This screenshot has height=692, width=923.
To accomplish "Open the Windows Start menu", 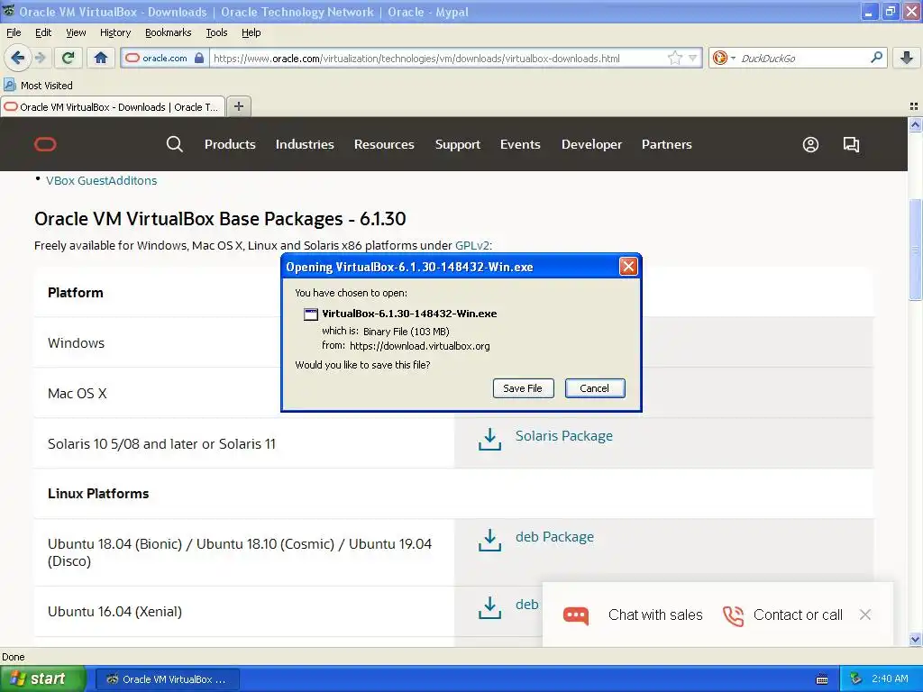I will [x=42, y=679].
